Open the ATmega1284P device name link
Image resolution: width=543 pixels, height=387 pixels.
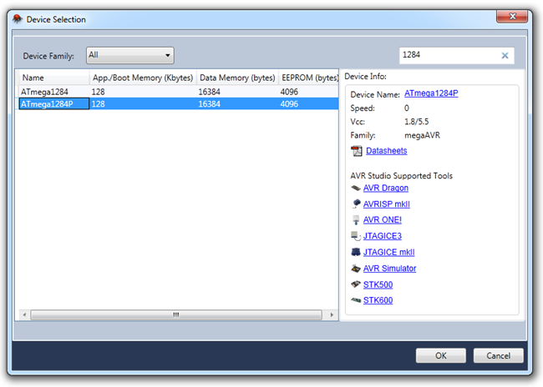[430, 94]
